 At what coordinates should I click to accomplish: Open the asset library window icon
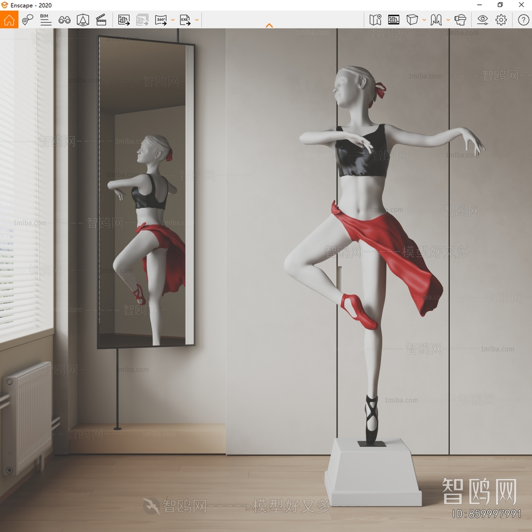394,20
